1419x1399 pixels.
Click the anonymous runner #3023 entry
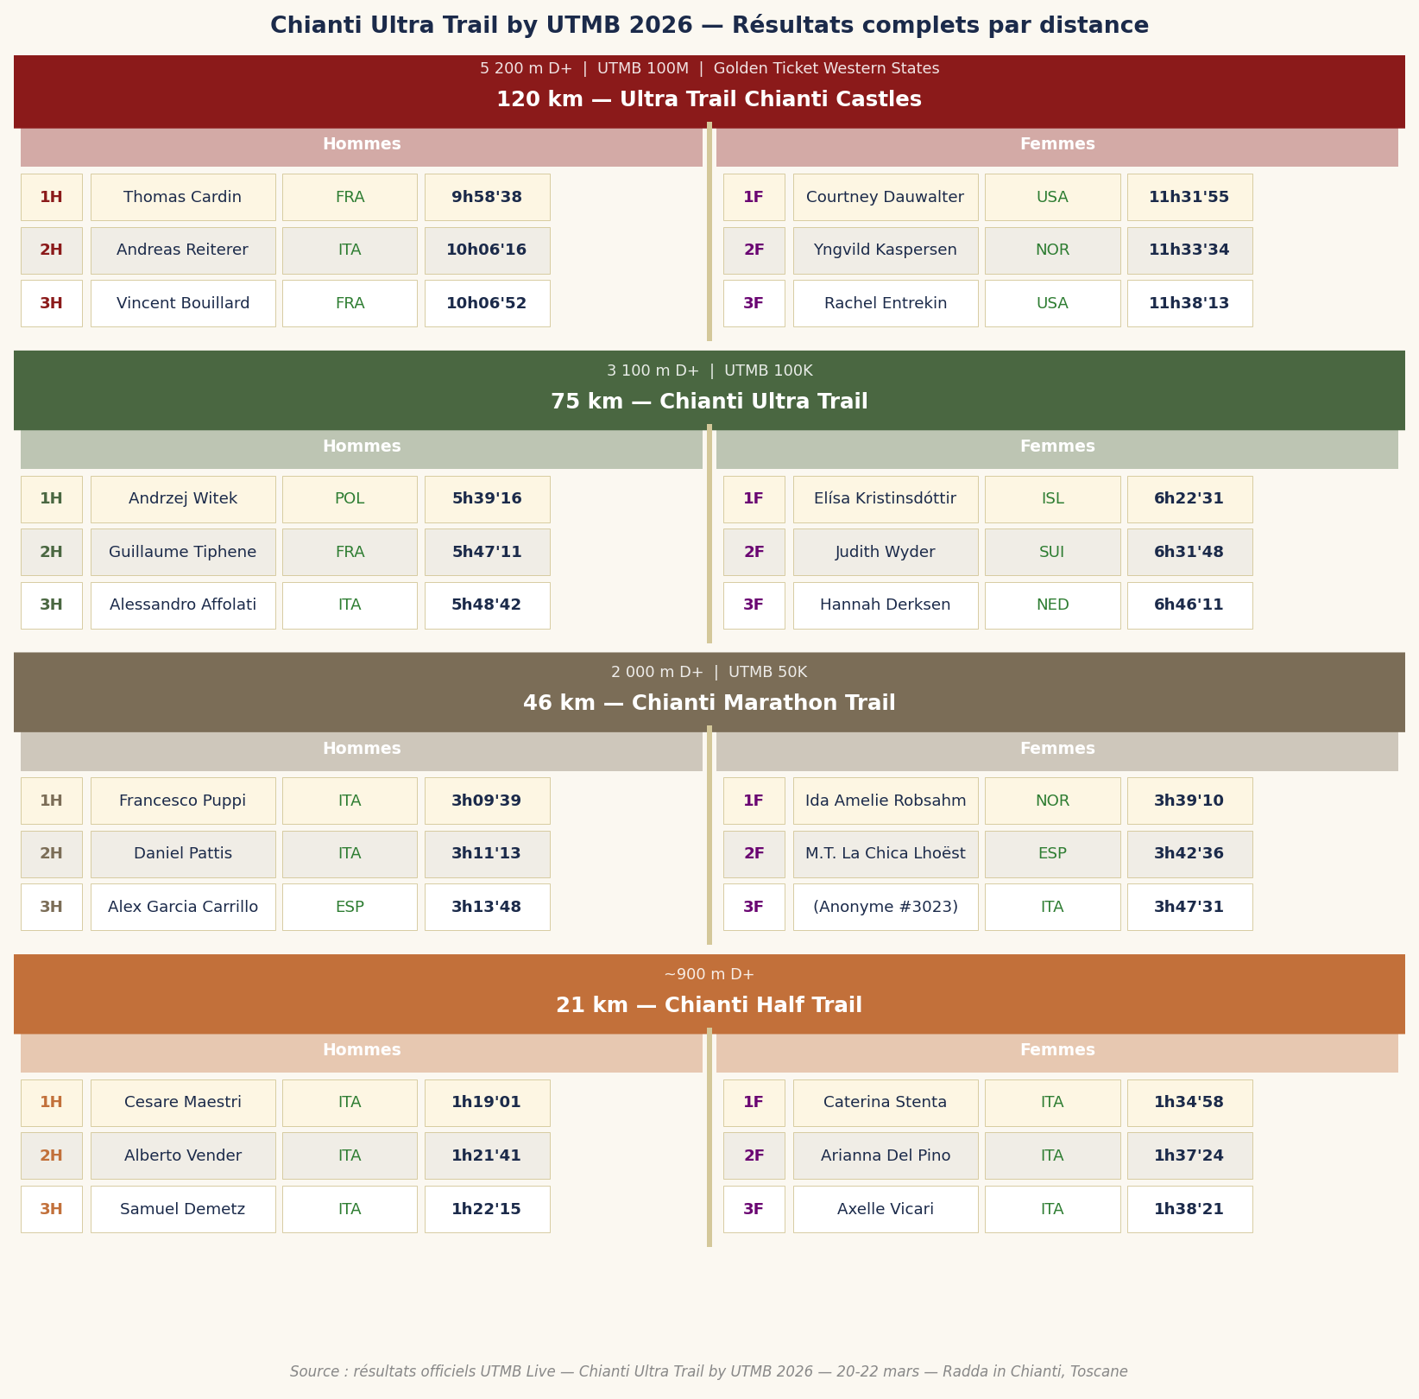coord(885,908)
